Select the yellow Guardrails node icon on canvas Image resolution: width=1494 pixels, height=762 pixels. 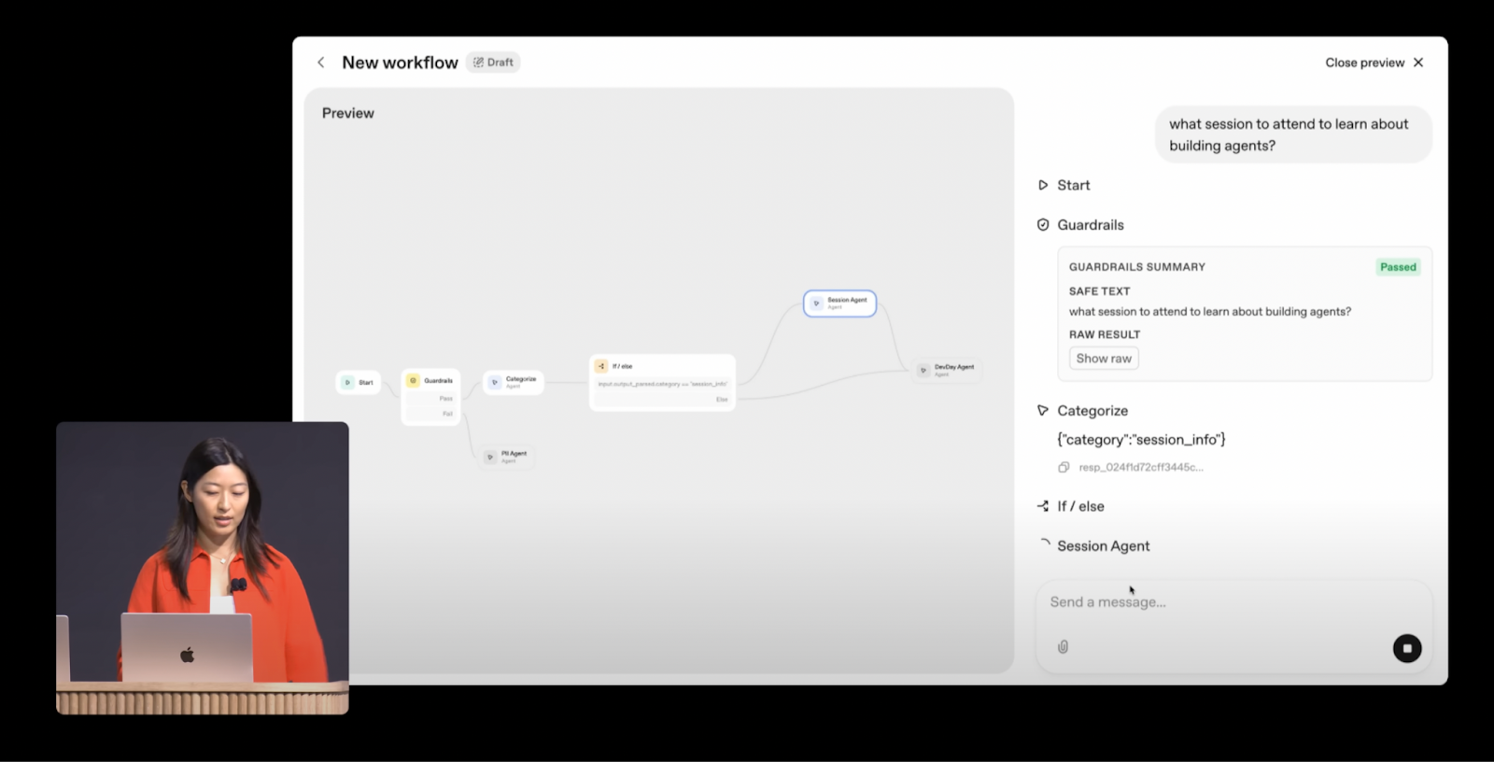tap(413, 381)
